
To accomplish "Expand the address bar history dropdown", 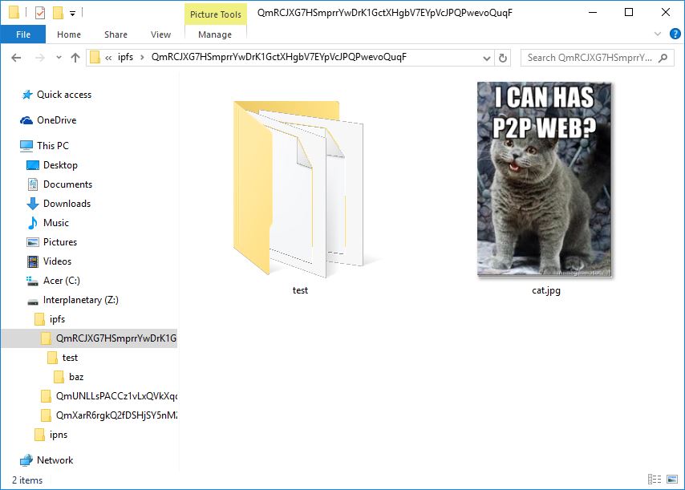I will (487, 58).
